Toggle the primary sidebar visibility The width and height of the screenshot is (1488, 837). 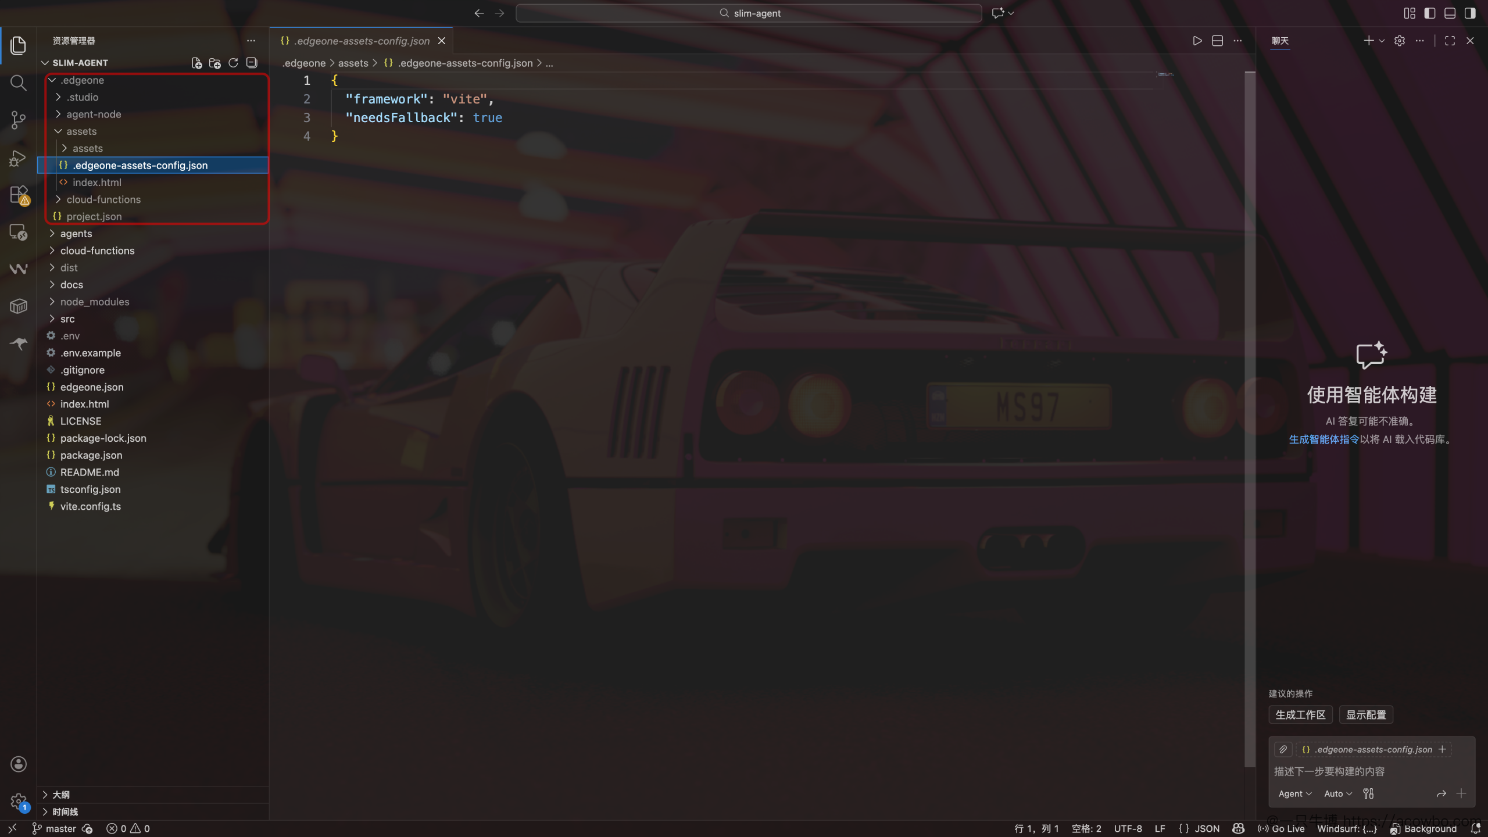(x=1430, y=13)
